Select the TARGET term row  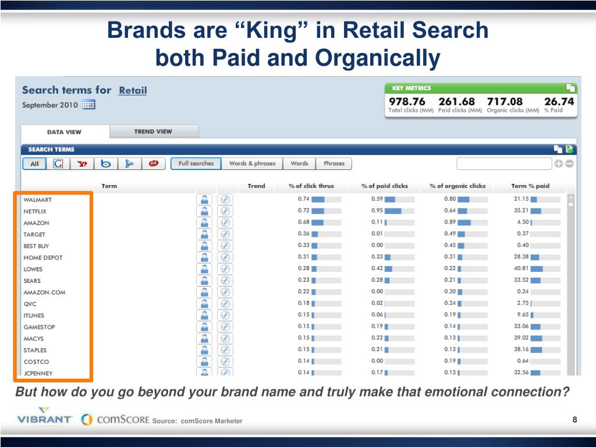click(34, 235)
